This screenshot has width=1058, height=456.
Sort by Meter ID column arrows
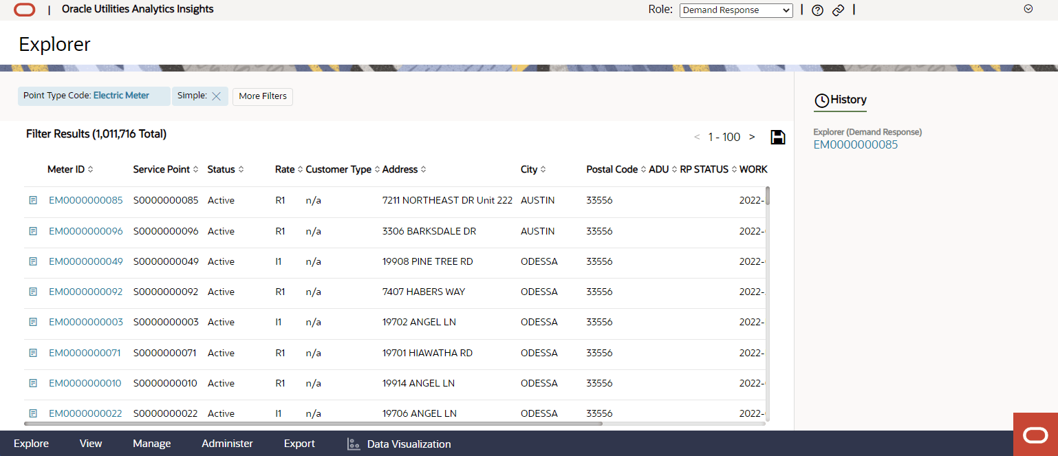click(91, 169)
